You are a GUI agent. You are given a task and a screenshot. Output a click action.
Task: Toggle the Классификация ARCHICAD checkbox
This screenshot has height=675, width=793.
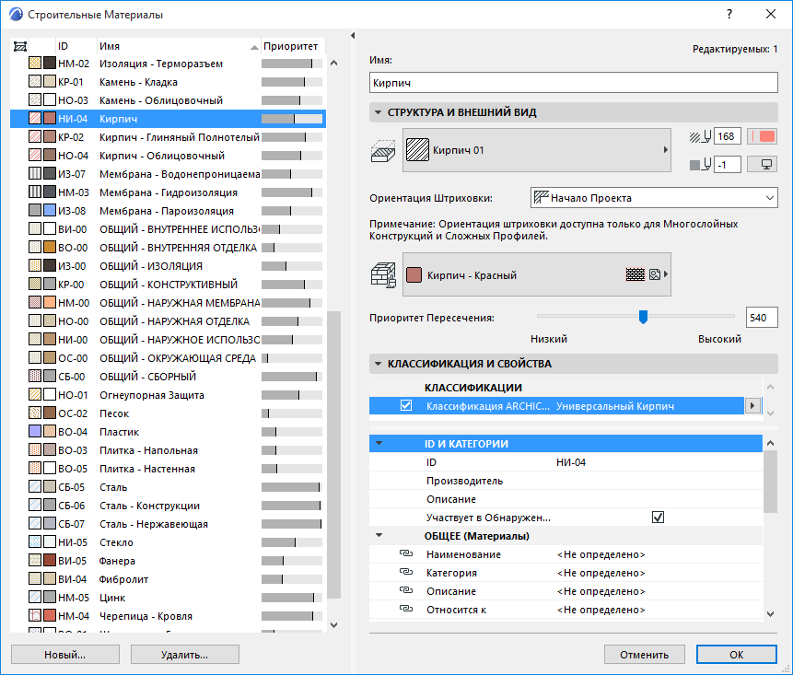[x=406, y=405]
